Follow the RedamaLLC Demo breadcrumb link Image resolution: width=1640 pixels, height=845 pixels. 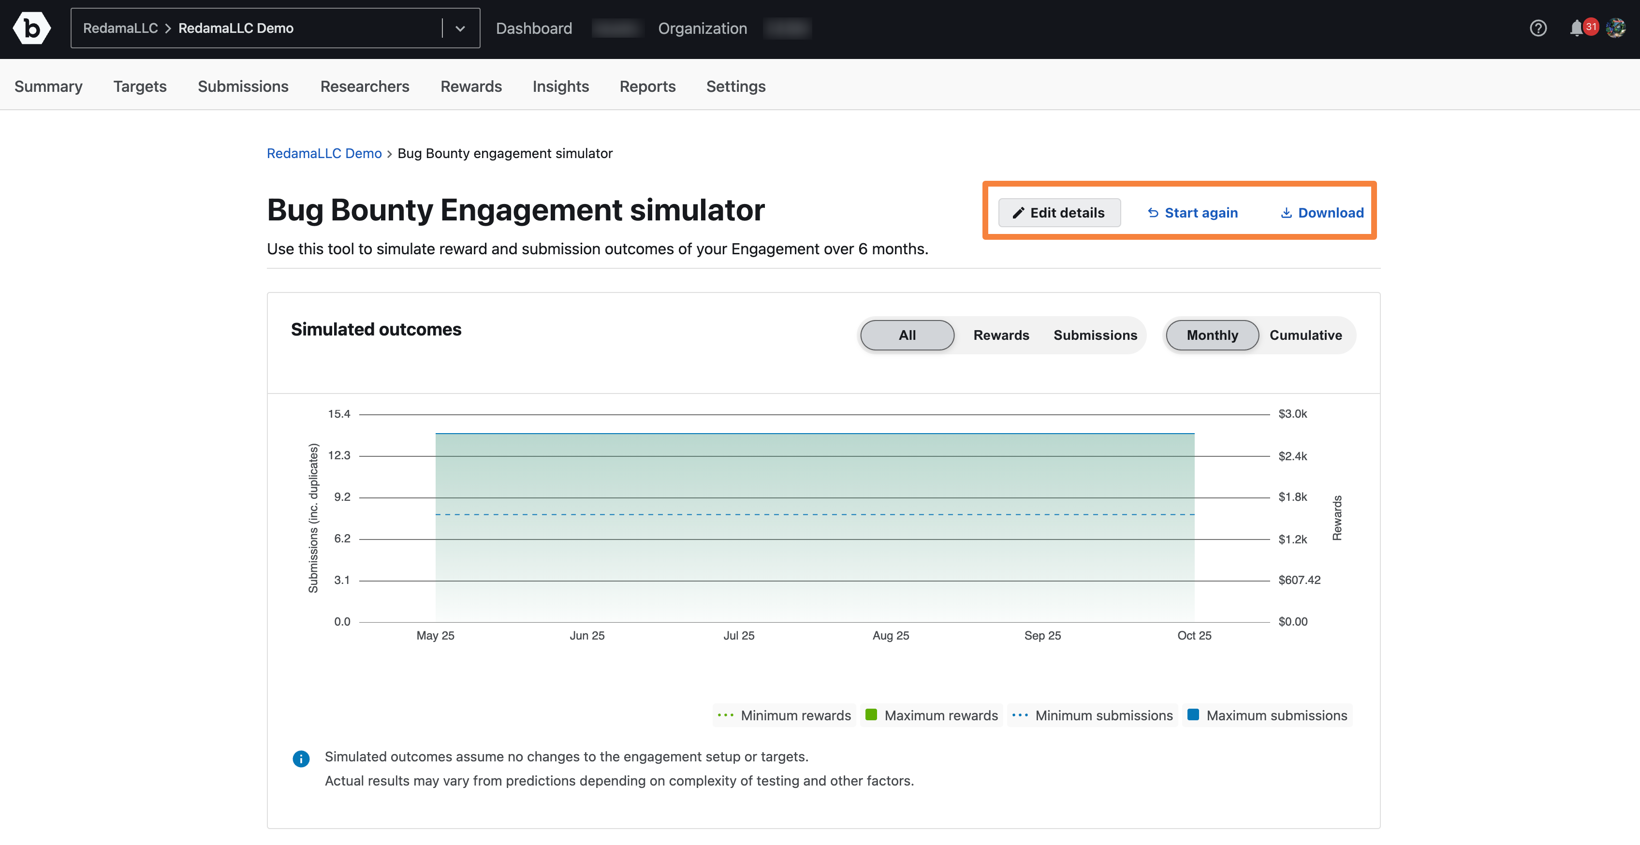point(324,153)
